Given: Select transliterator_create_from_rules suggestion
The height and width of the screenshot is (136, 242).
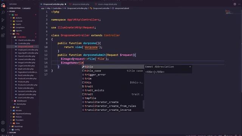Looking at the screenshot, I should [113, 106].
